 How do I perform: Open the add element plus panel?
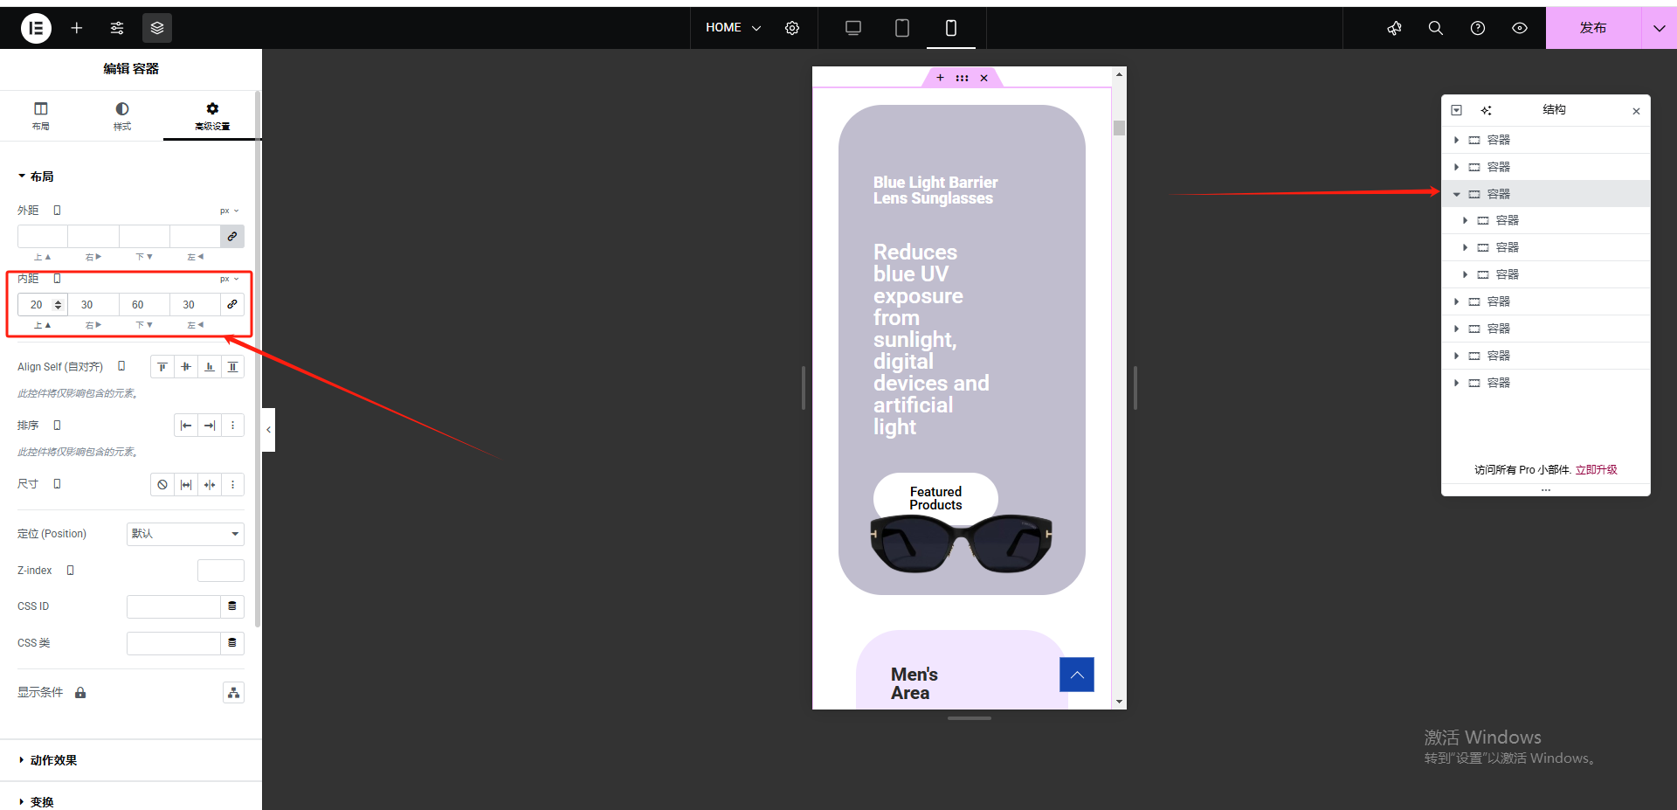(77, 28)
